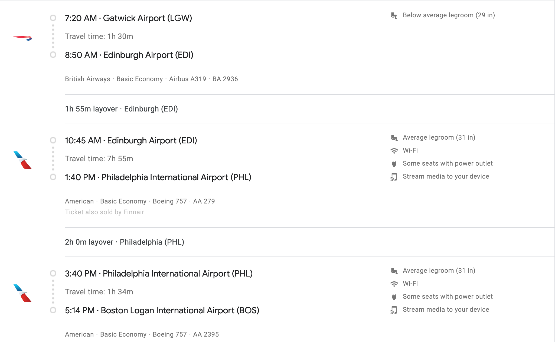
Task: Click the Boston Logan arrival circle marker
Action: pyautogui.click(x=53, y=310)
